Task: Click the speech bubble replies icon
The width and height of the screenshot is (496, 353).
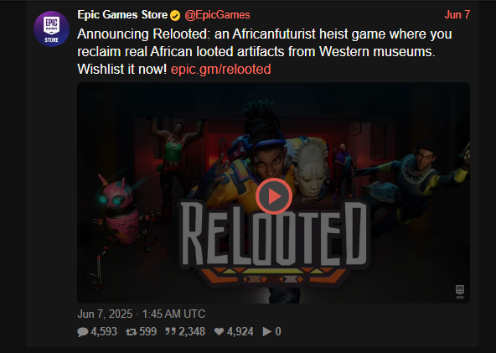Action: click(x=83, y=332)
